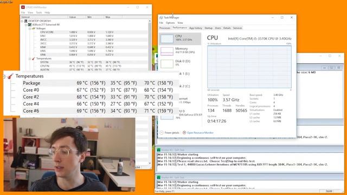Image resolution: width=347 pixels, height=195 pixels.
Task: Open Resource Monitor via the link
Action: click(x=200, y=133)
